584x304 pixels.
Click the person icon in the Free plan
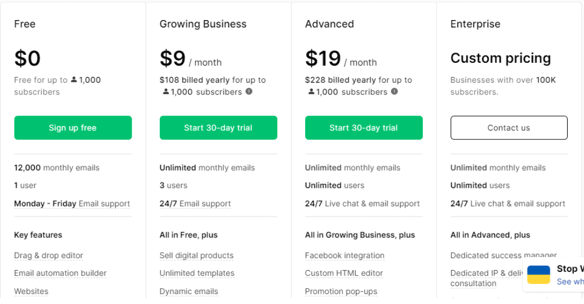click(74, 80)
